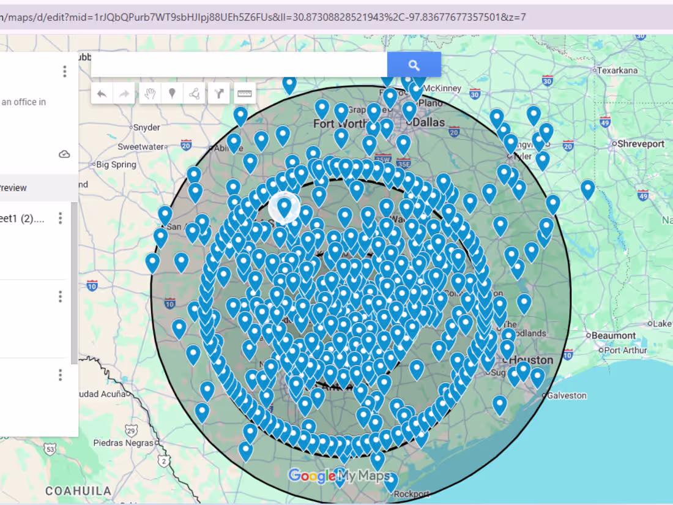Viewport: 673px width, 505px height.
Task: Click the Sweetwater town label
Action: click(x=142, y=147)
